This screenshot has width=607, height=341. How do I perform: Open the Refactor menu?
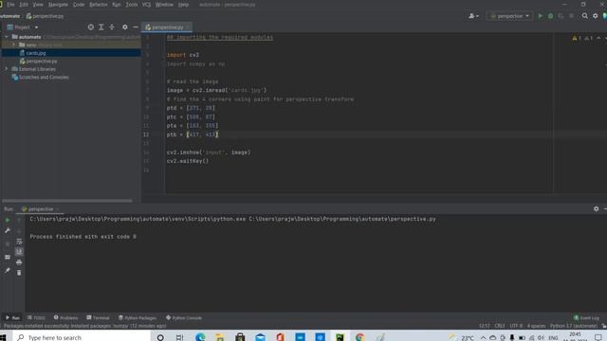point(99,5)
